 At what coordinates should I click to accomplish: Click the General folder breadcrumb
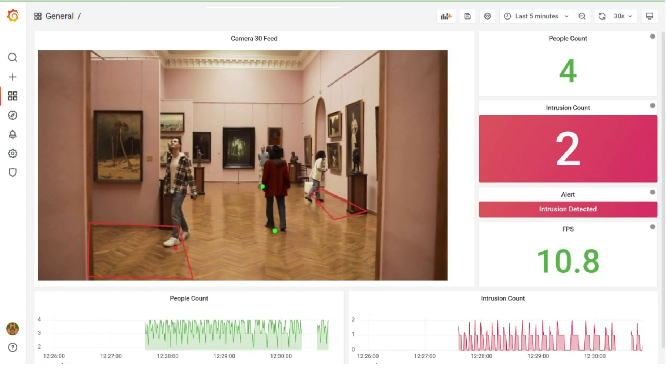(x=60, y=16)
